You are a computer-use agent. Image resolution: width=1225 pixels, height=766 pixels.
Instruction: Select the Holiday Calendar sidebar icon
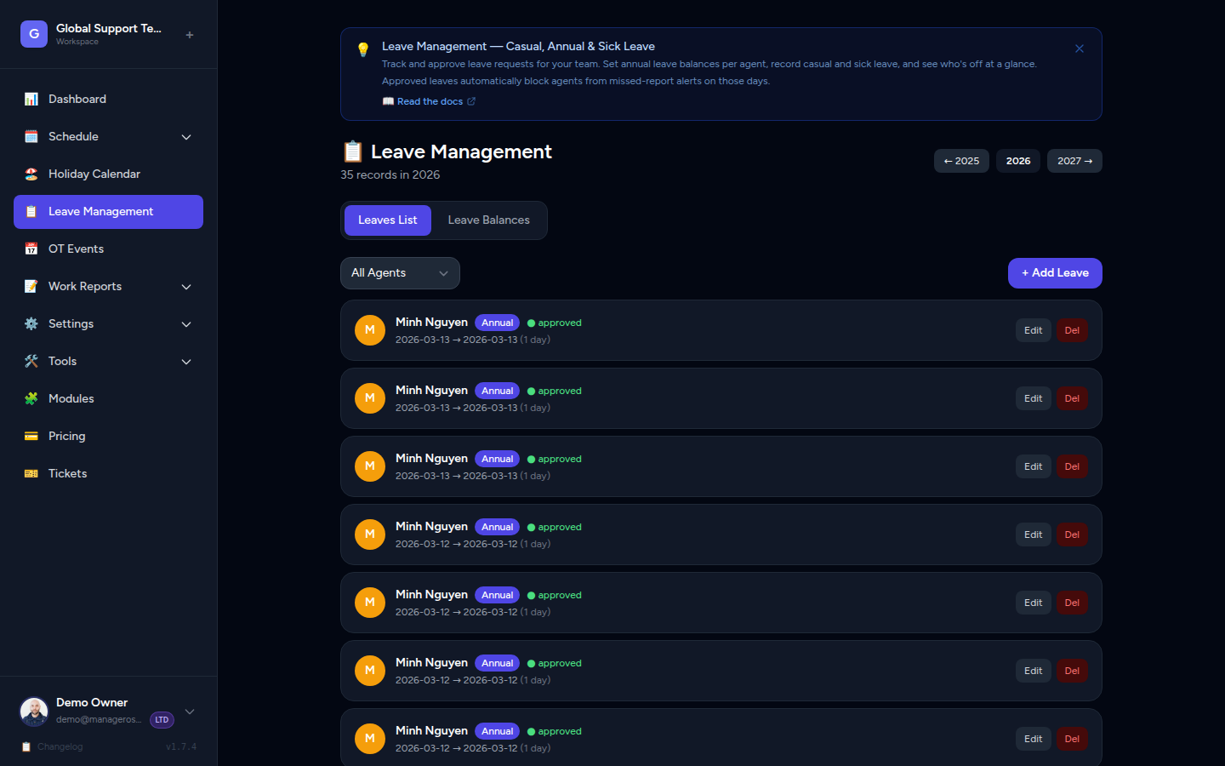(31, 174)
